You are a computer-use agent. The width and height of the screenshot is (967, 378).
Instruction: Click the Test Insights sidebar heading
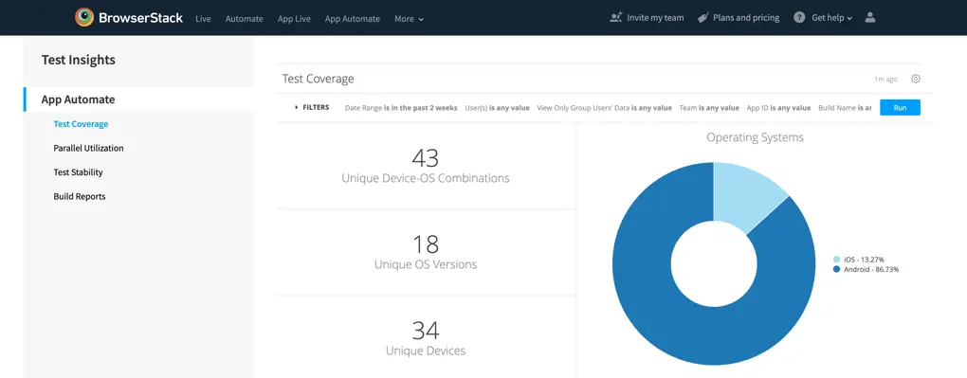click(79, 60)
